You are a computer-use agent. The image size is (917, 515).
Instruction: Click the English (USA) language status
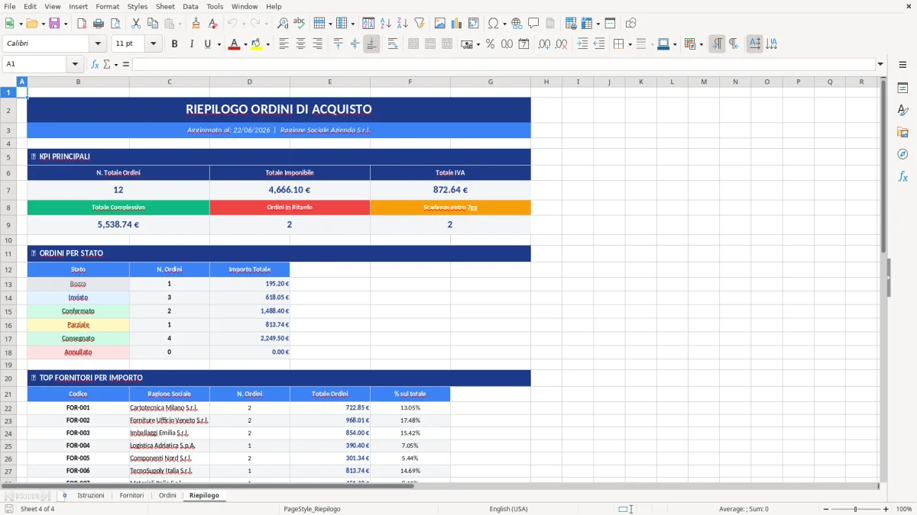tap(508, 509)
